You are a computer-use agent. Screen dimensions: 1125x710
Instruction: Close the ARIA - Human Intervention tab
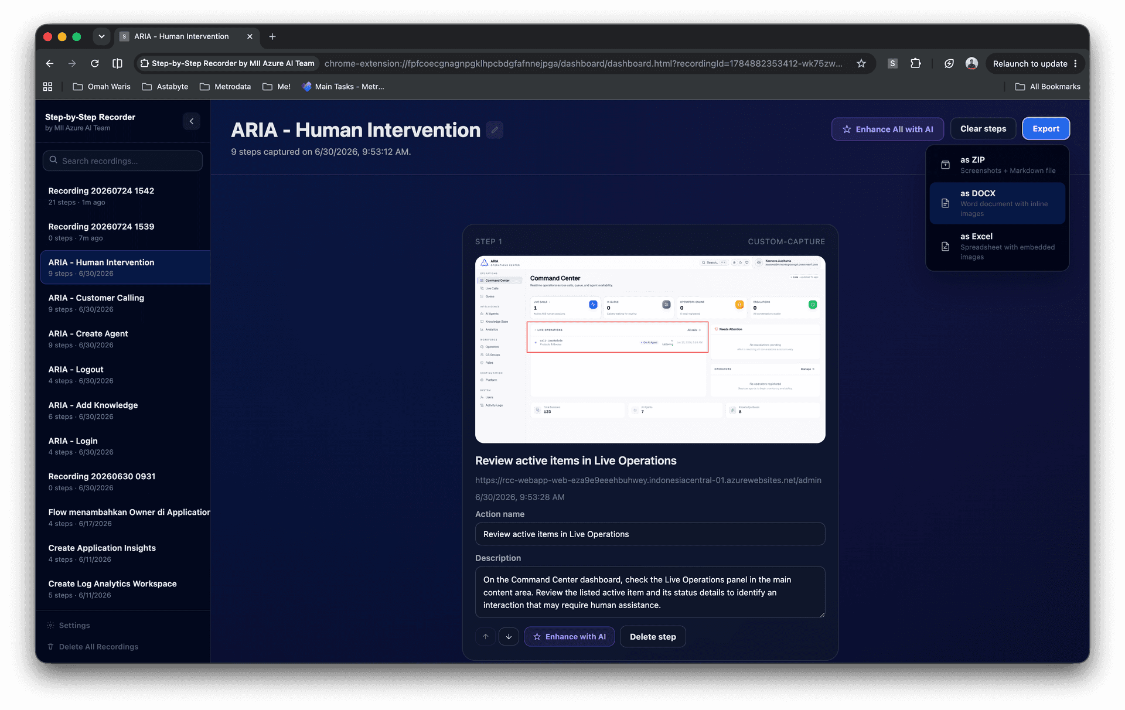(250, 36)
